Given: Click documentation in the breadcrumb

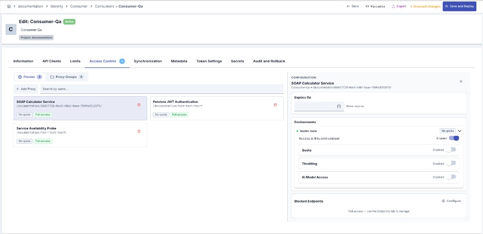Looking at the screenshot, I should click(31, 6).
